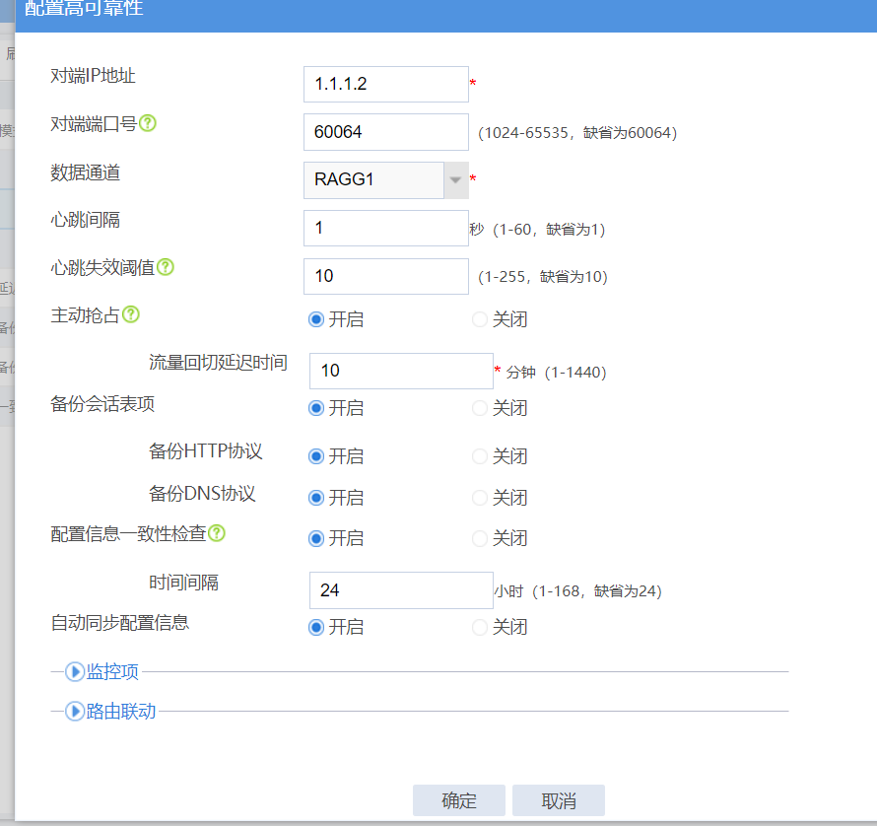Click the 自动同步配置信息 label

click(x=120, y=622)
